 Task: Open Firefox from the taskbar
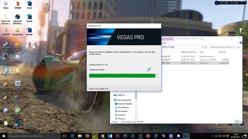coord(87,136)
